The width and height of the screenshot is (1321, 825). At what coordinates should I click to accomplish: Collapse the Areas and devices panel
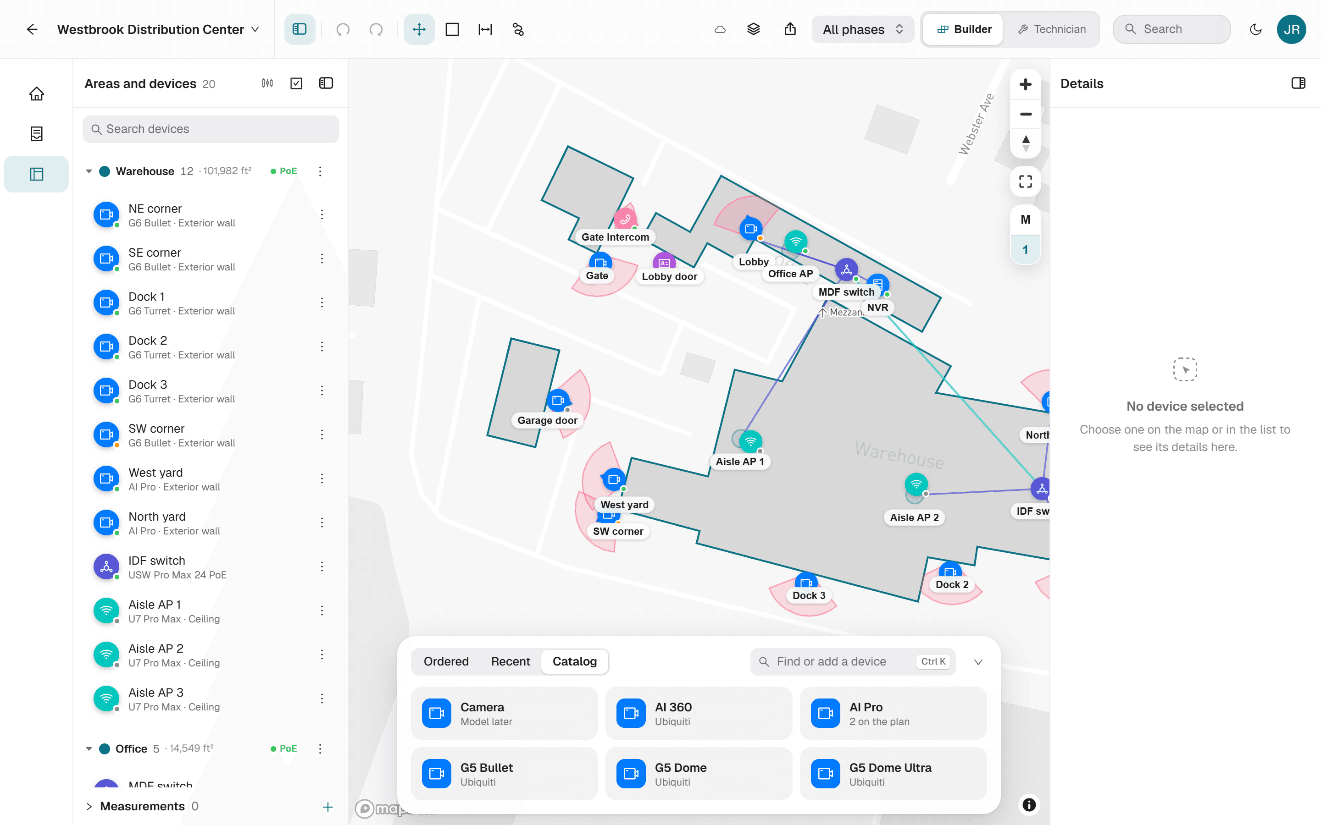pos(326,83)
